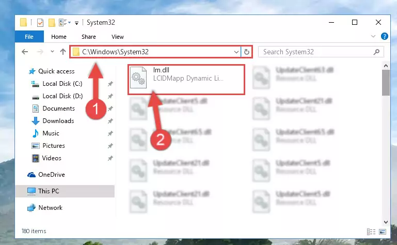Go forward with the Forward arrow

[40, 52]
